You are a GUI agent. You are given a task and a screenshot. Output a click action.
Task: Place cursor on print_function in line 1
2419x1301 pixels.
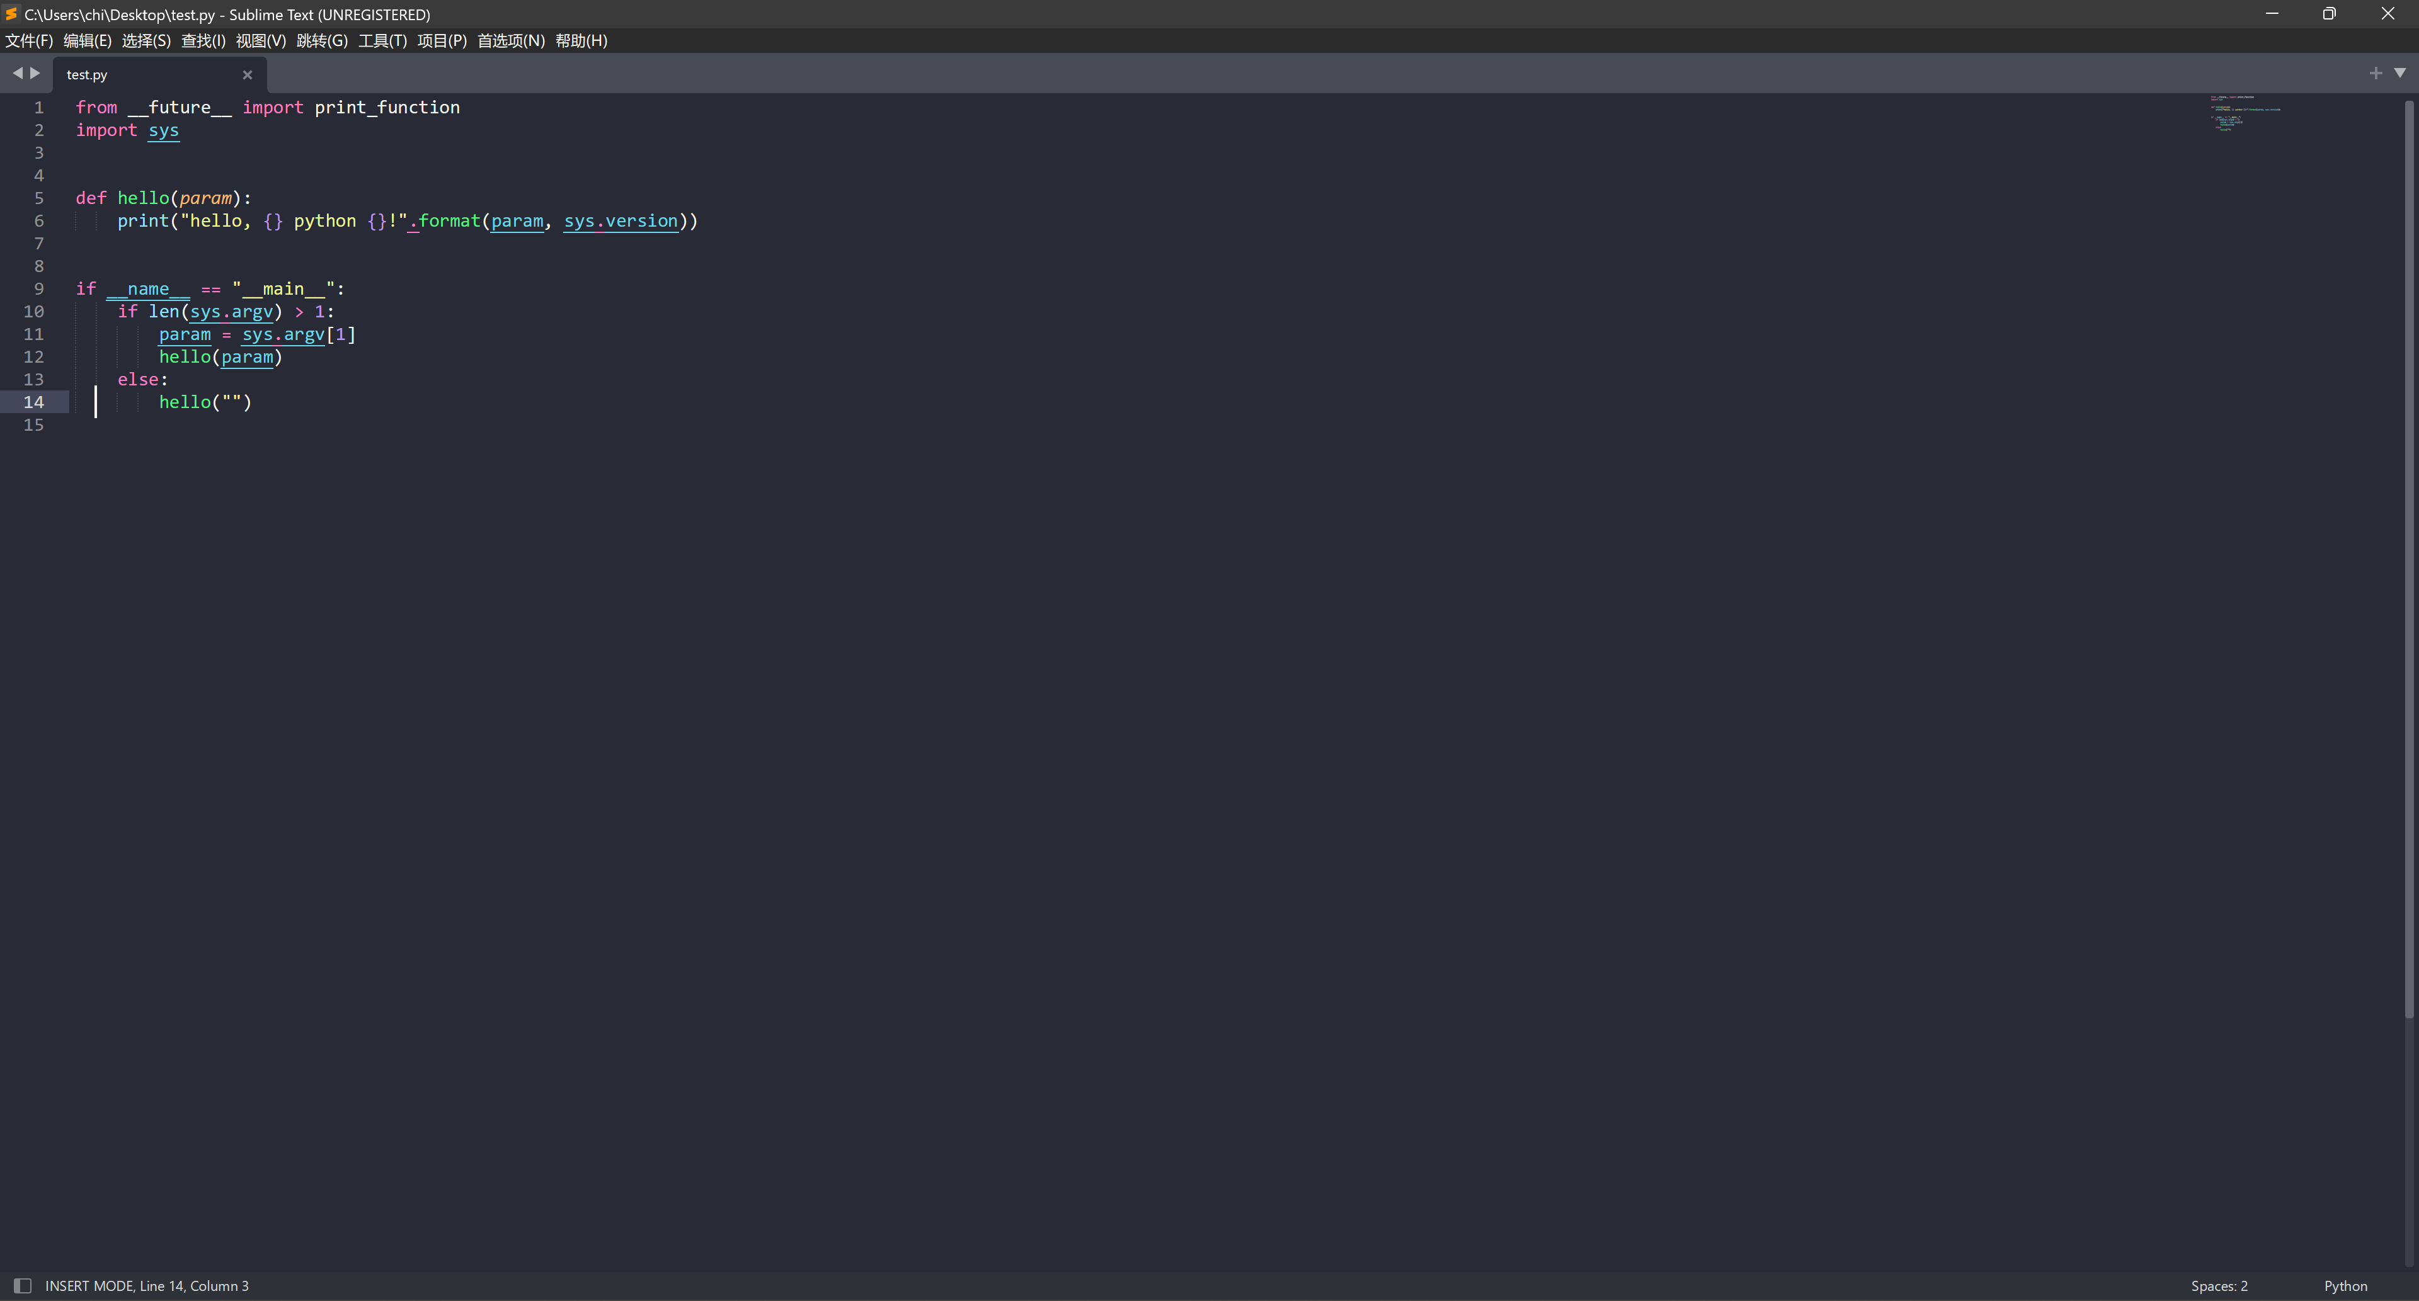point(387,107)
